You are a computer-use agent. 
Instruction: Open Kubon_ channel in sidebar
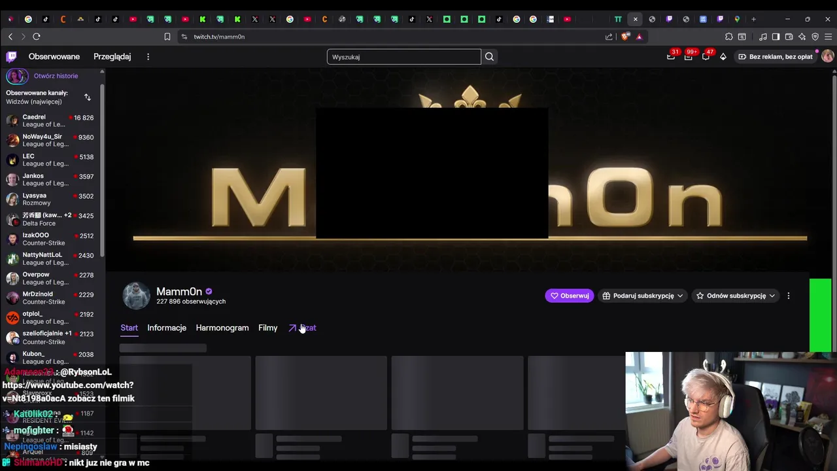coord(50,357)
